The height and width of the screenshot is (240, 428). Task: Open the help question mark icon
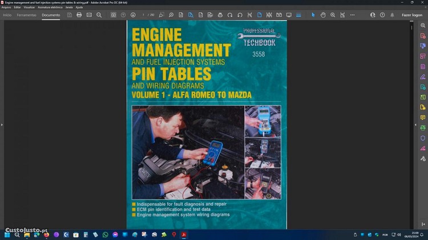[382, 15]
